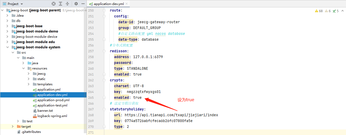
Task: Select application.yml in project tree
Action: (49, 89)
